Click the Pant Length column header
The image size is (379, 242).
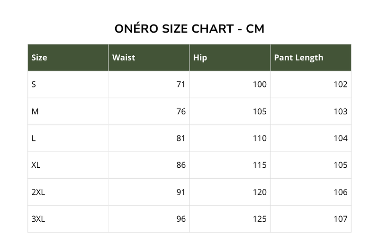pos(298,58)
